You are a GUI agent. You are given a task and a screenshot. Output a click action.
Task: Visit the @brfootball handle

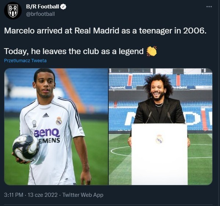(40, 14)
